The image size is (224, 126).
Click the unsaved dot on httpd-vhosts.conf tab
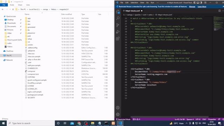[142, 11]
